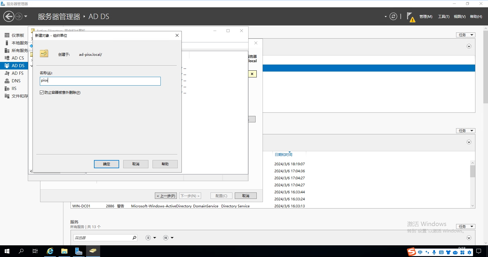Select DNS in the left sidebar
Screen dimensions: 488x257
tap(16, 81)
